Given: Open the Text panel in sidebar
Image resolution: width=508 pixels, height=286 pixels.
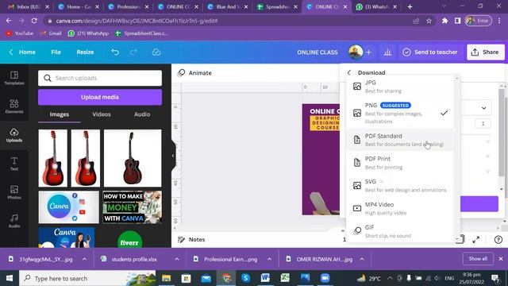Looking at the screenshot, I should [14, 164].
